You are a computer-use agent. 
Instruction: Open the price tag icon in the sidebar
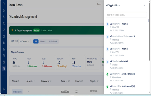point(4,30)
